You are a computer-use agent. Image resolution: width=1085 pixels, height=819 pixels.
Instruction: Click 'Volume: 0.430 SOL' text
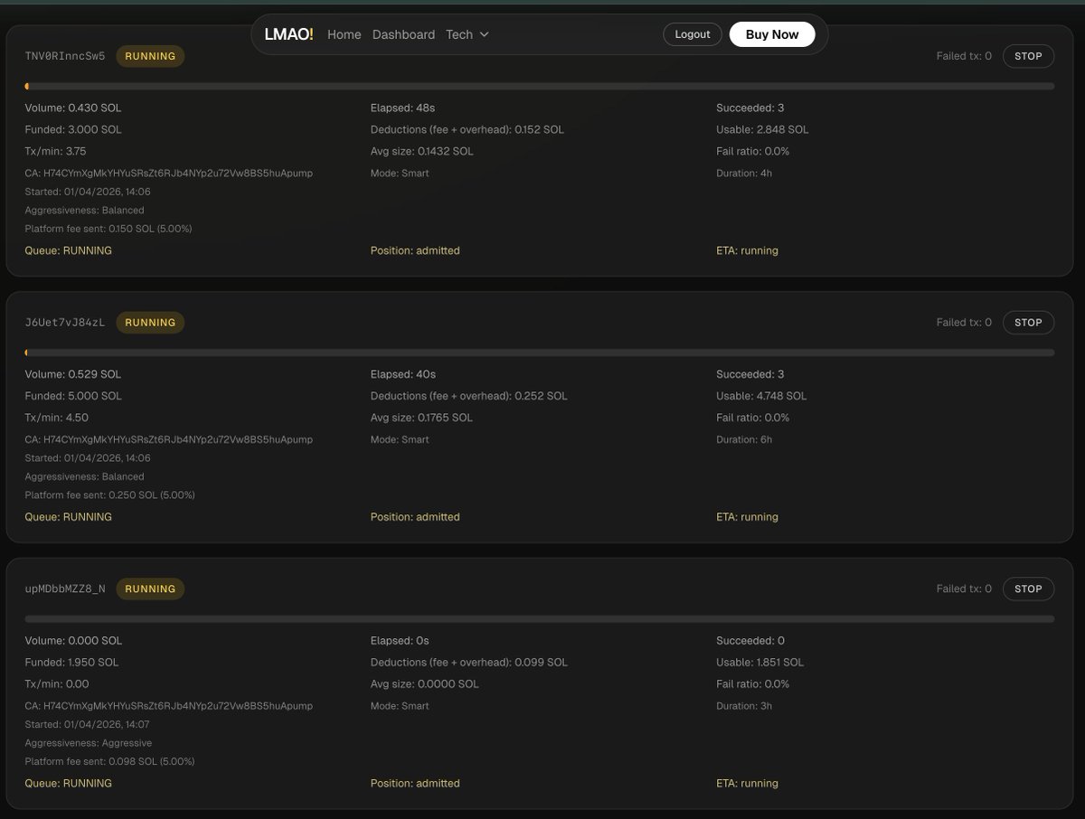click(x=73, y=108)
